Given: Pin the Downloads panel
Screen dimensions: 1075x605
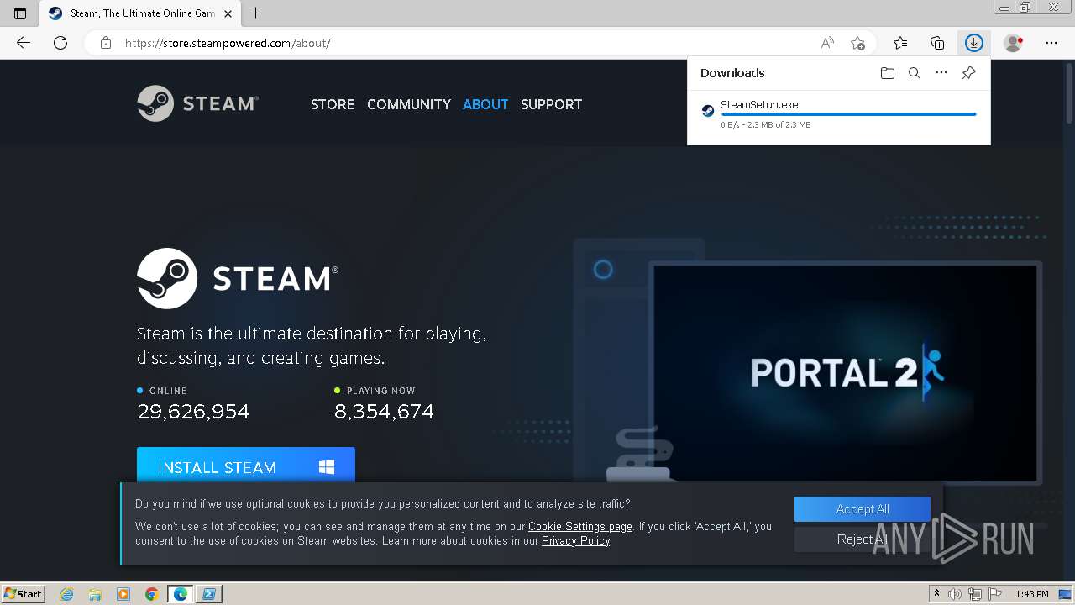Looking at the screenshot, I should 968,73.
